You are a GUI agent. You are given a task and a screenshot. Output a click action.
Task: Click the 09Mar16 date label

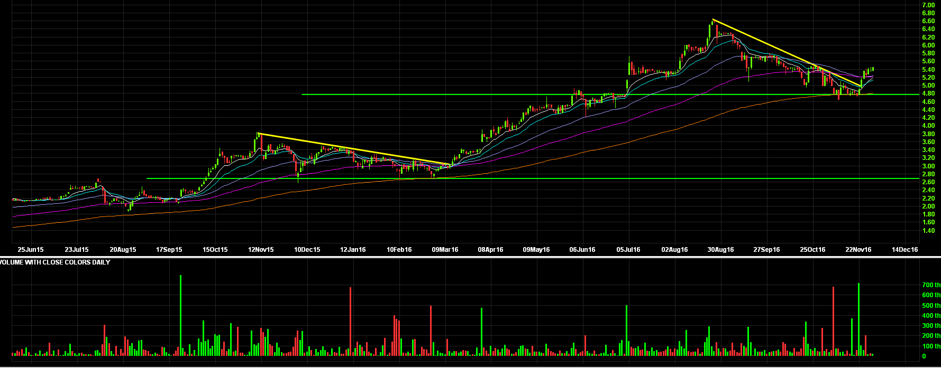tap(445, 250)
